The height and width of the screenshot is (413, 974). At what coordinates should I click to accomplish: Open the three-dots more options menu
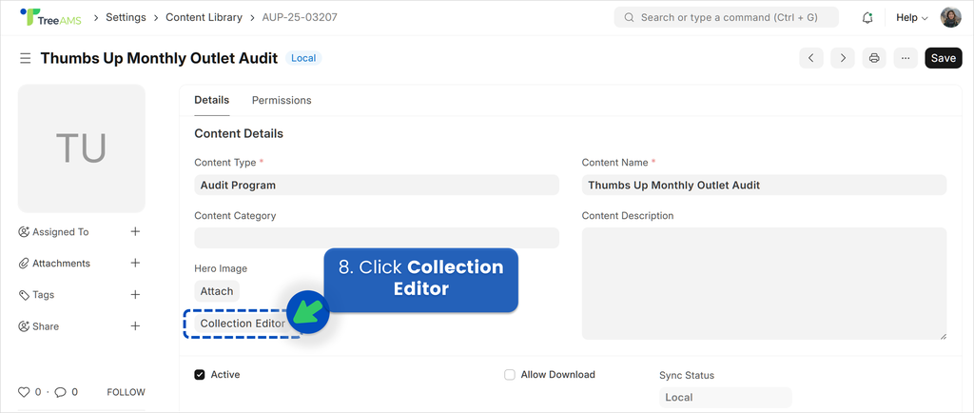coord(906,58)
